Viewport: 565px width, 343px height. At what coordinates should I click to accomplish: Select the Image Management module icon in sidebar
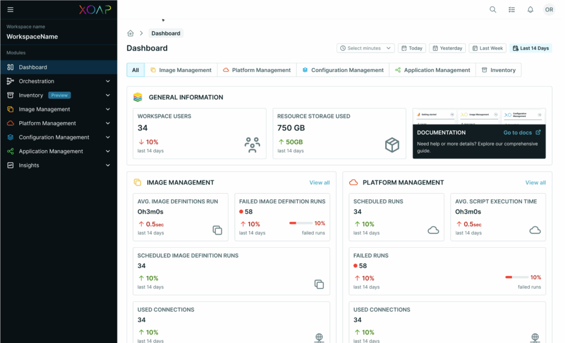[x=10, y=109]
